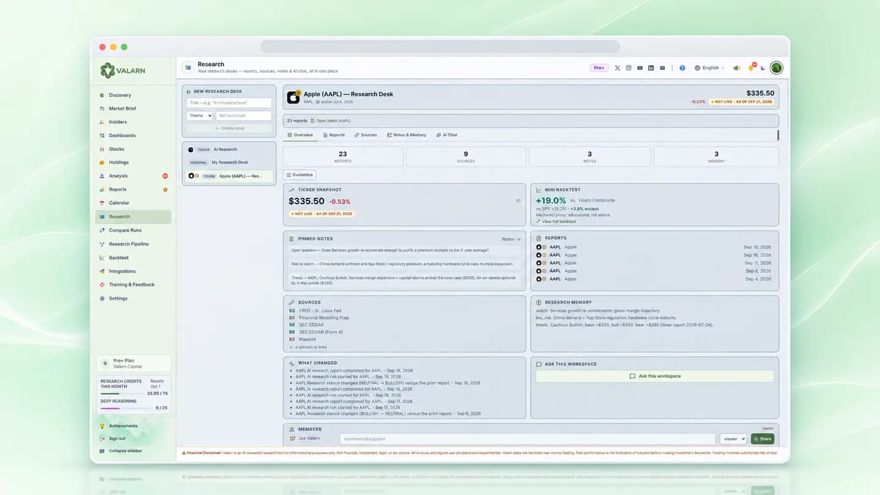Screen dimensions: 880x495
Task: Click the 9 Sources stat card
Action: (466, 156)
